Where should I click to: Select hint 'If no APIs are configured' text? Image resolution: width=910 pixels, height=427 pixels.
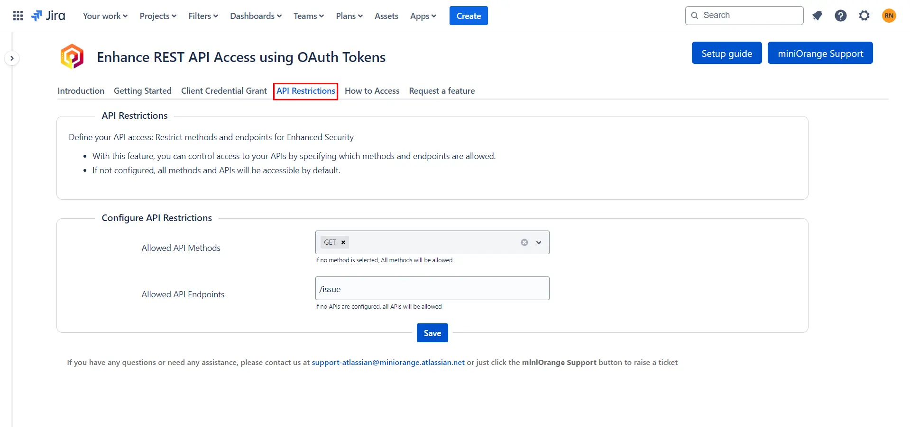coord(378,307)
